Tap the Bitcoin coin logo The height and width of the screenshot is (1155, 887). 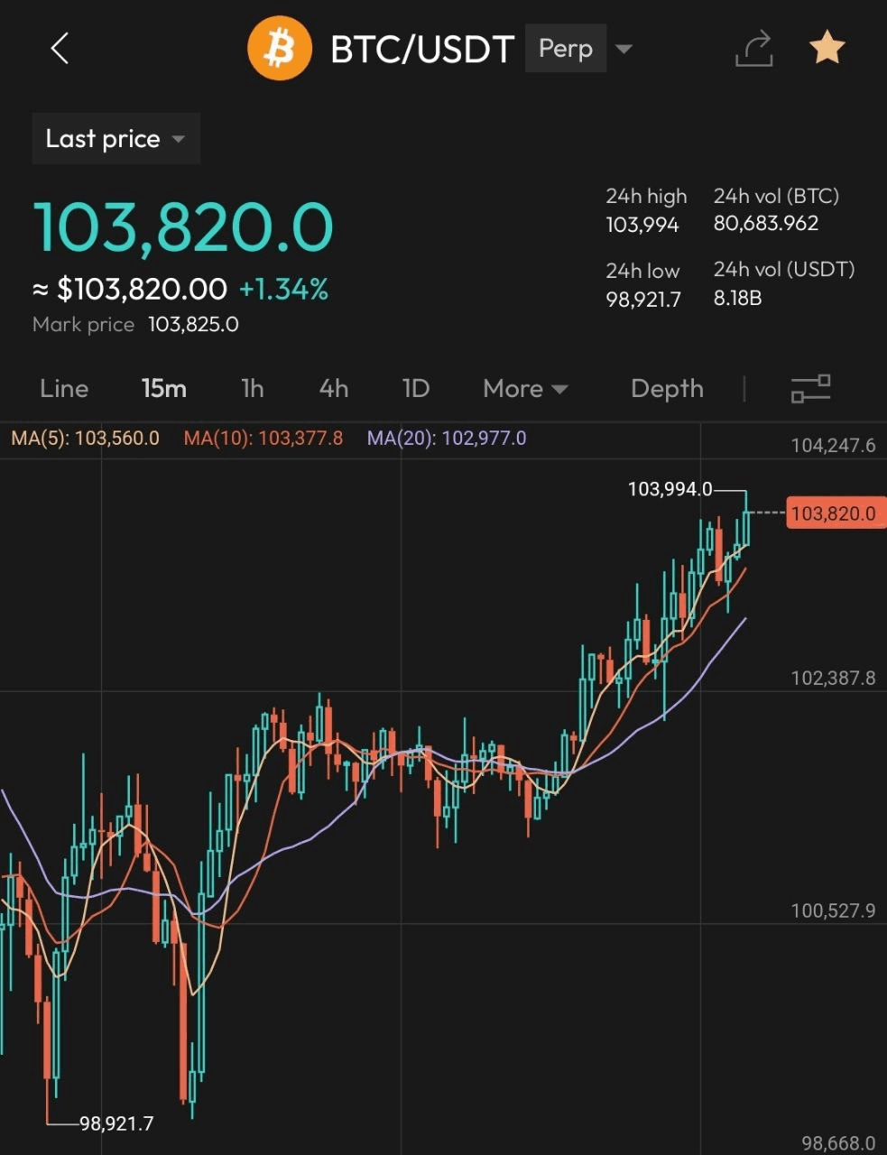pos(279,48)
